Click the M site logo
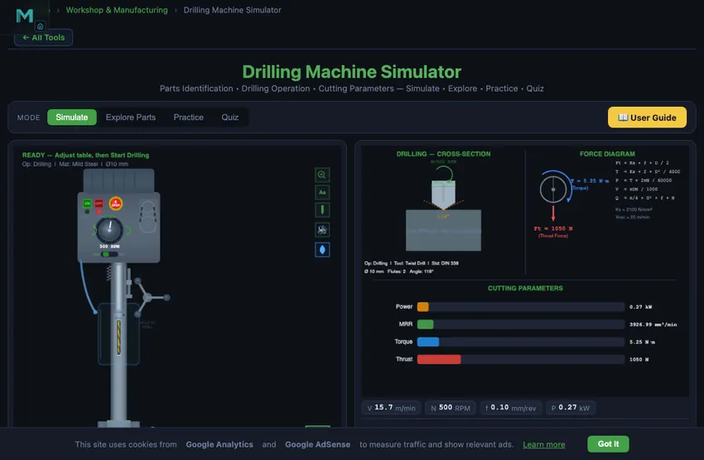704x460 pixels. [24, 16]
